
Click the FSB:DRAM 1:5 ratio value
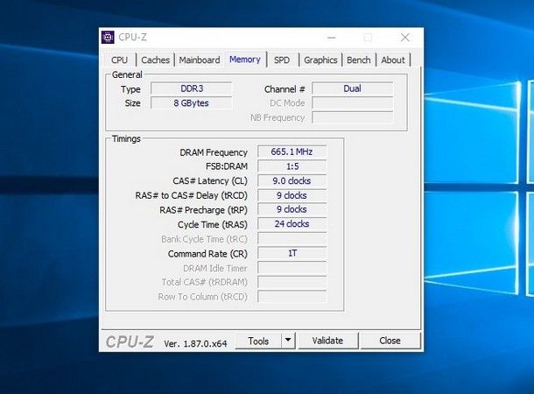coord(292,166)
